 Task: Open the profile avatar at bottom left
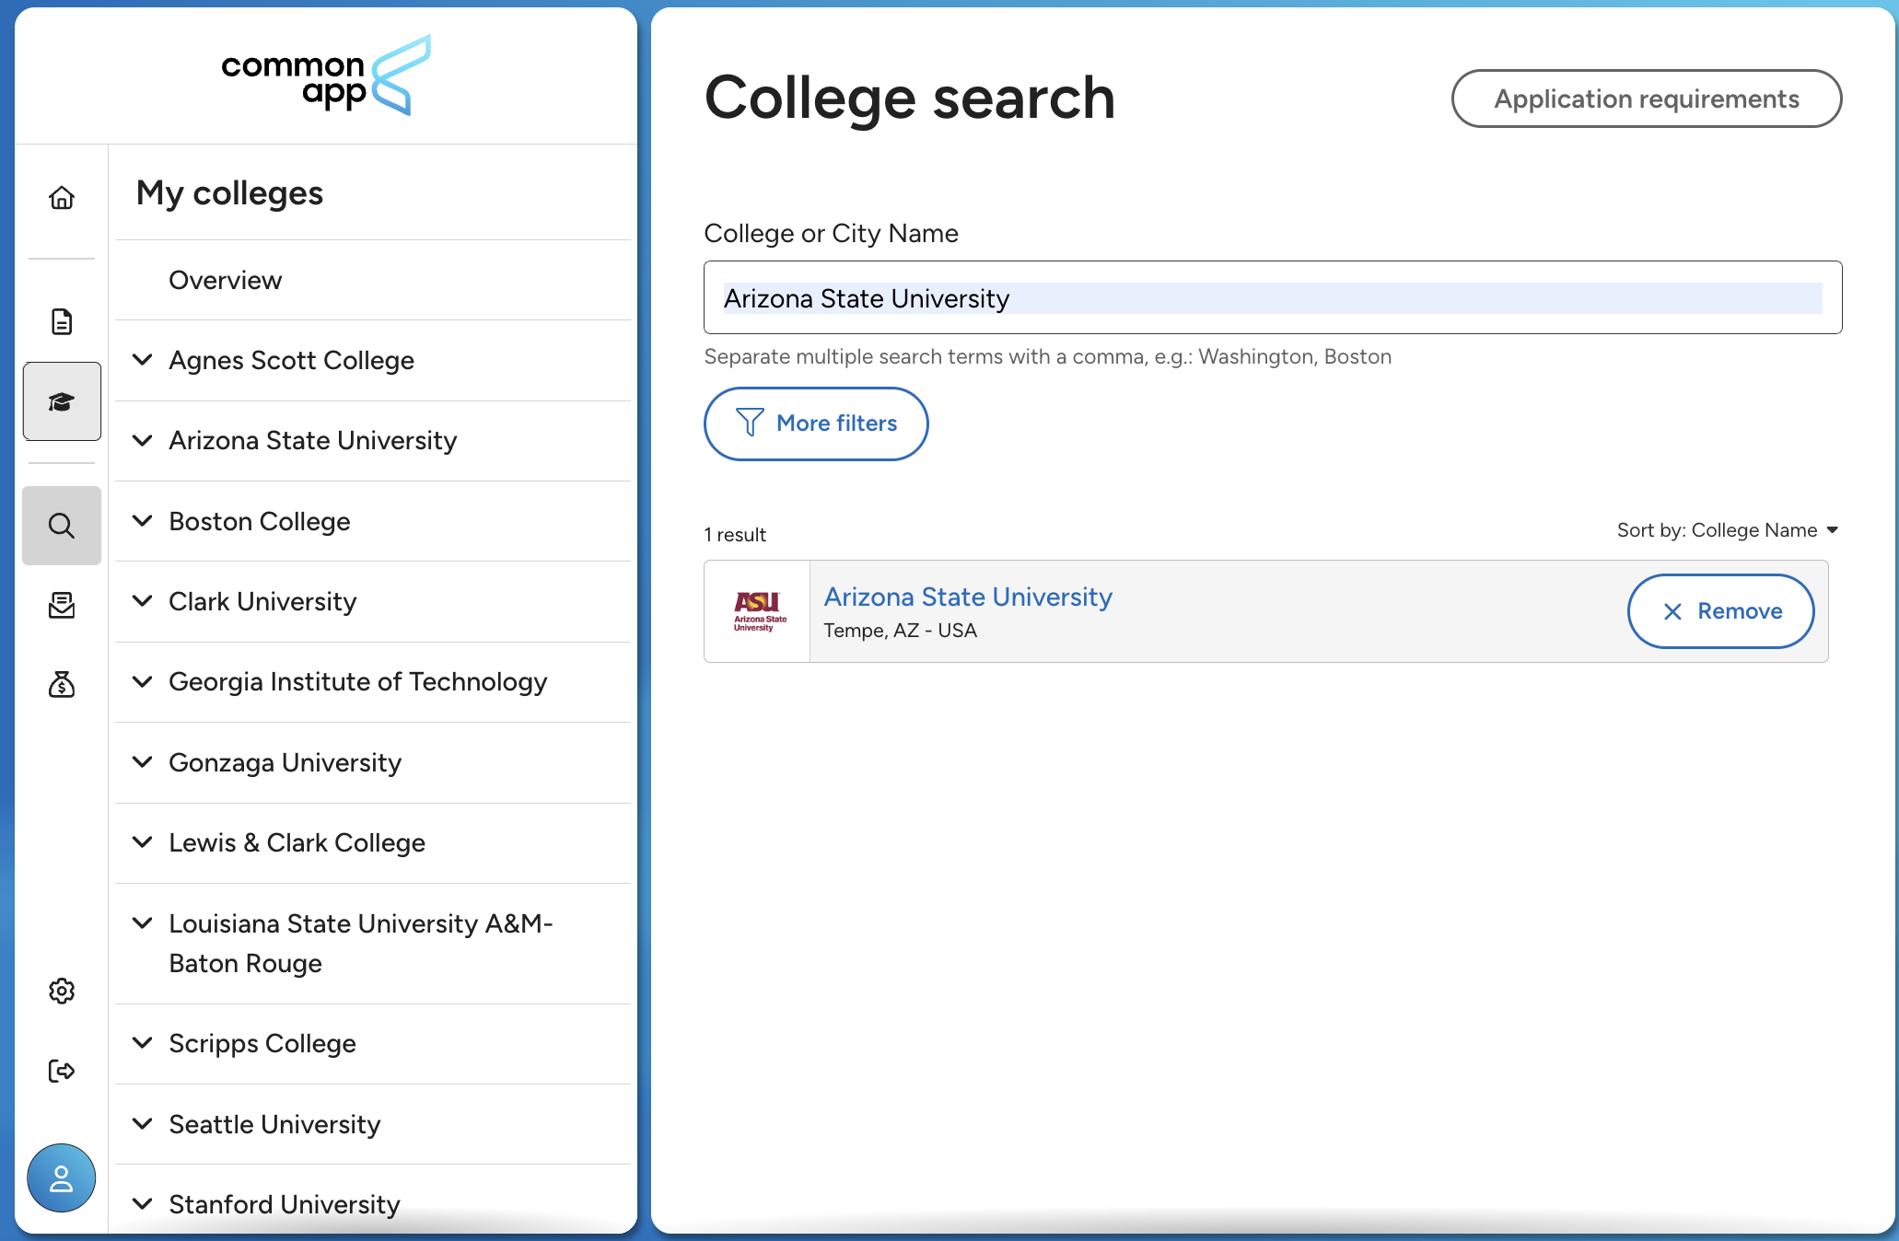pos(61,1177)
